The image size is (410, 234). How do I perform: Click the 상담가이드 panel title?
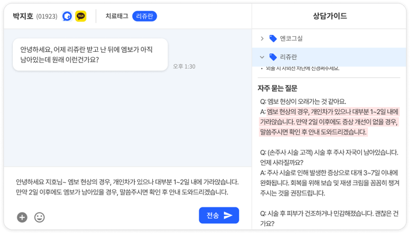pos(330,16)
